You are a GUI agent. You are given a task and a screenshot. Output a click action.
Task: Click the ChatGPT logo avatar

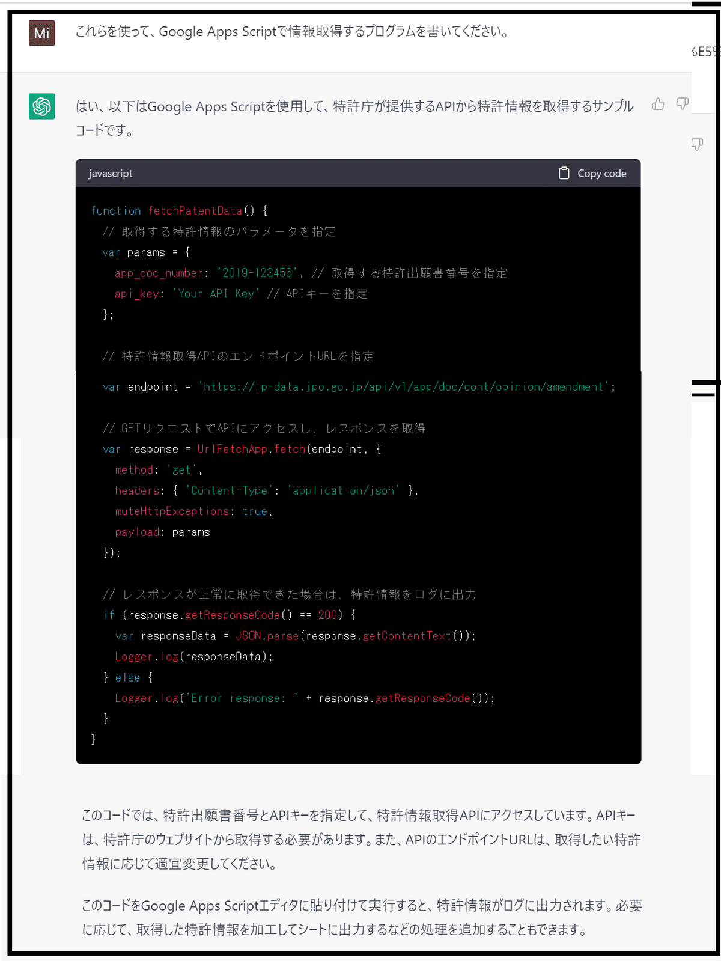pos(42,106)
